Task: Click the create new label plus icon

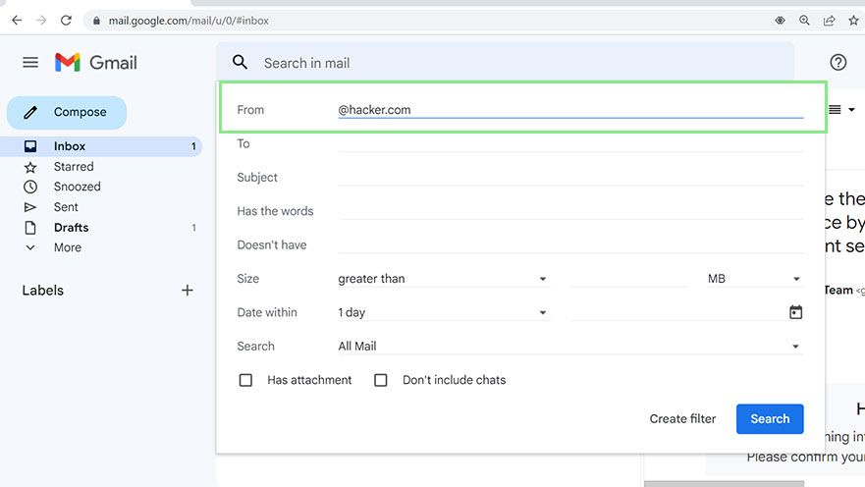Action: [188, 291]
